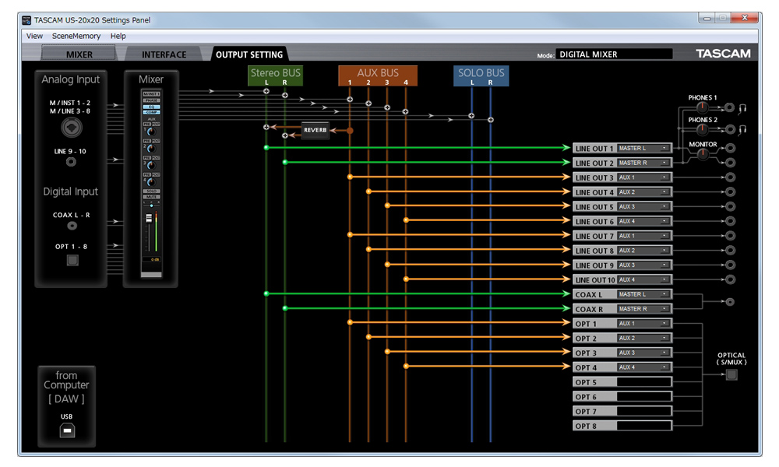Set AUX 1 send to POST

(x=156, y=124)
